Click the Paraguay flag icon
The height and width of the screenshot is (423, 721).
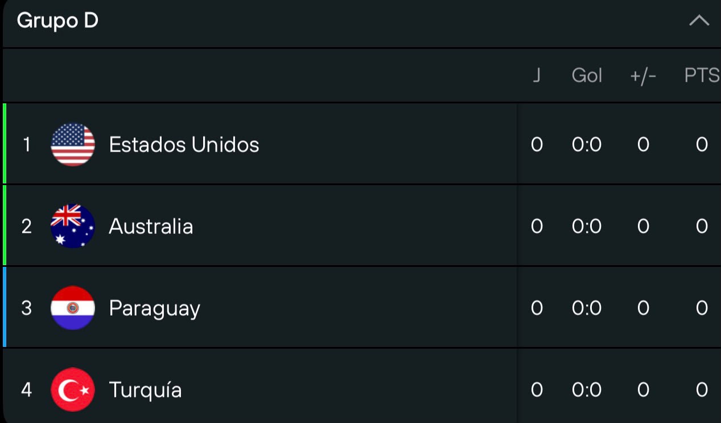(73, 308)
